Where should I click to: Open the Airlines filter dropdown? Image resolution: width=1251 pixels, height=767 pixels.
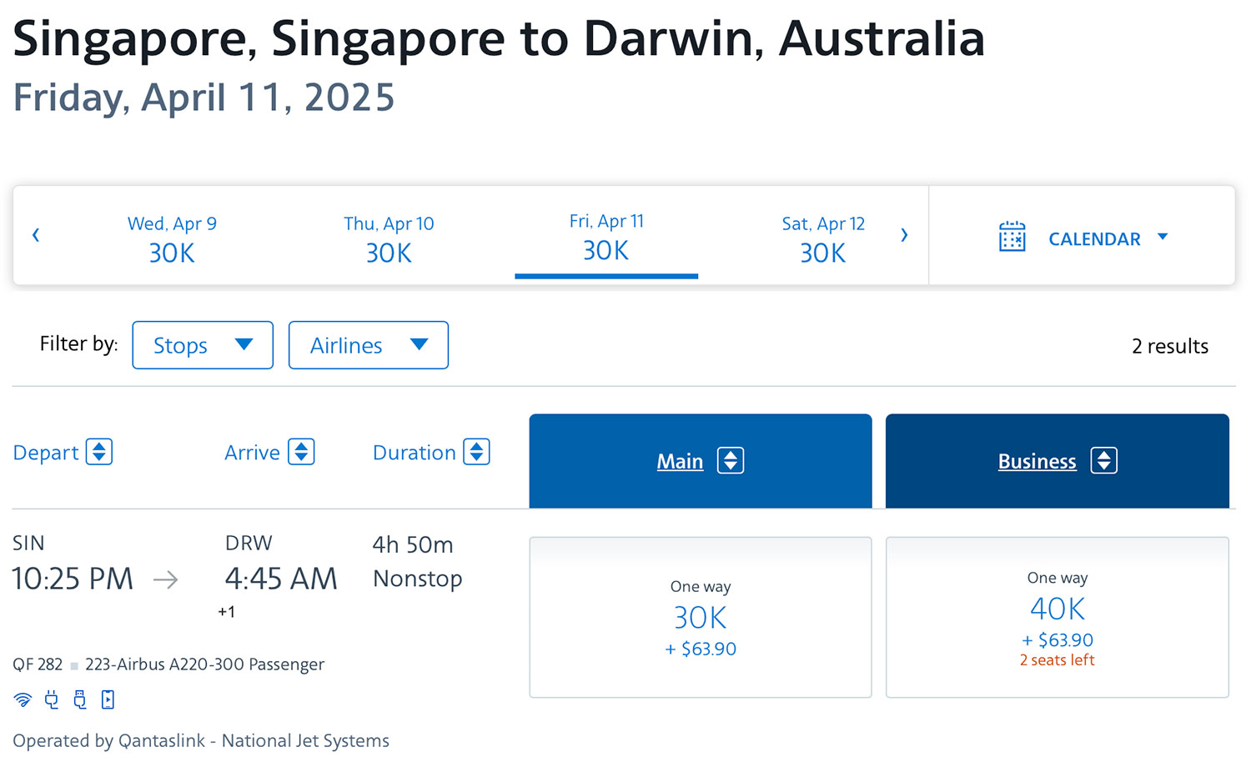pyautogui.click(x=368, y=345)
